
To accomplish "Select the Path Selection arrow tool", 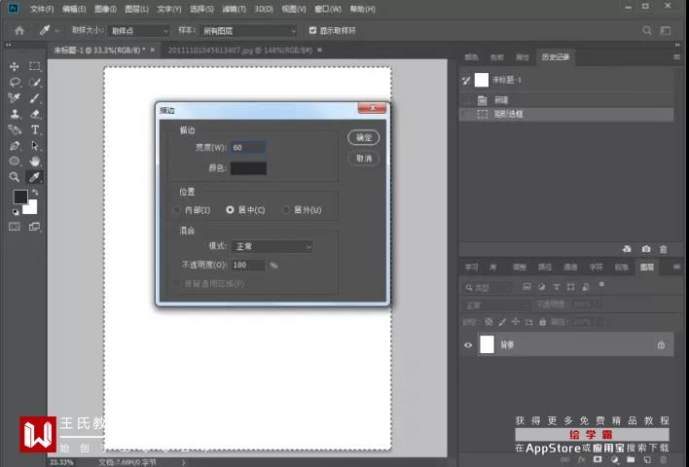I will [35, 145].
